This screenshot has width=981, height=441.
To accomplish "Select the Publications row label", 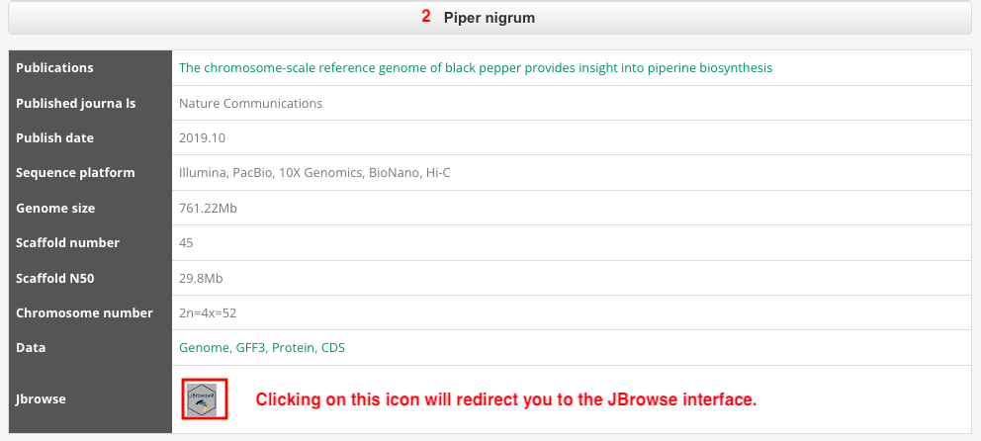I will coord(54,67).
